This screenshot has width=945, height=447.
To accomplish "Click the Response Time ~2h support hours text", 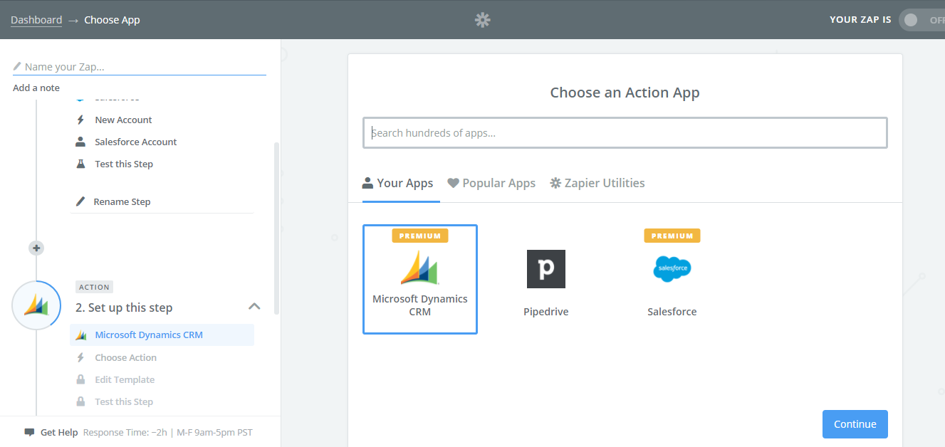I will [168, 432].
